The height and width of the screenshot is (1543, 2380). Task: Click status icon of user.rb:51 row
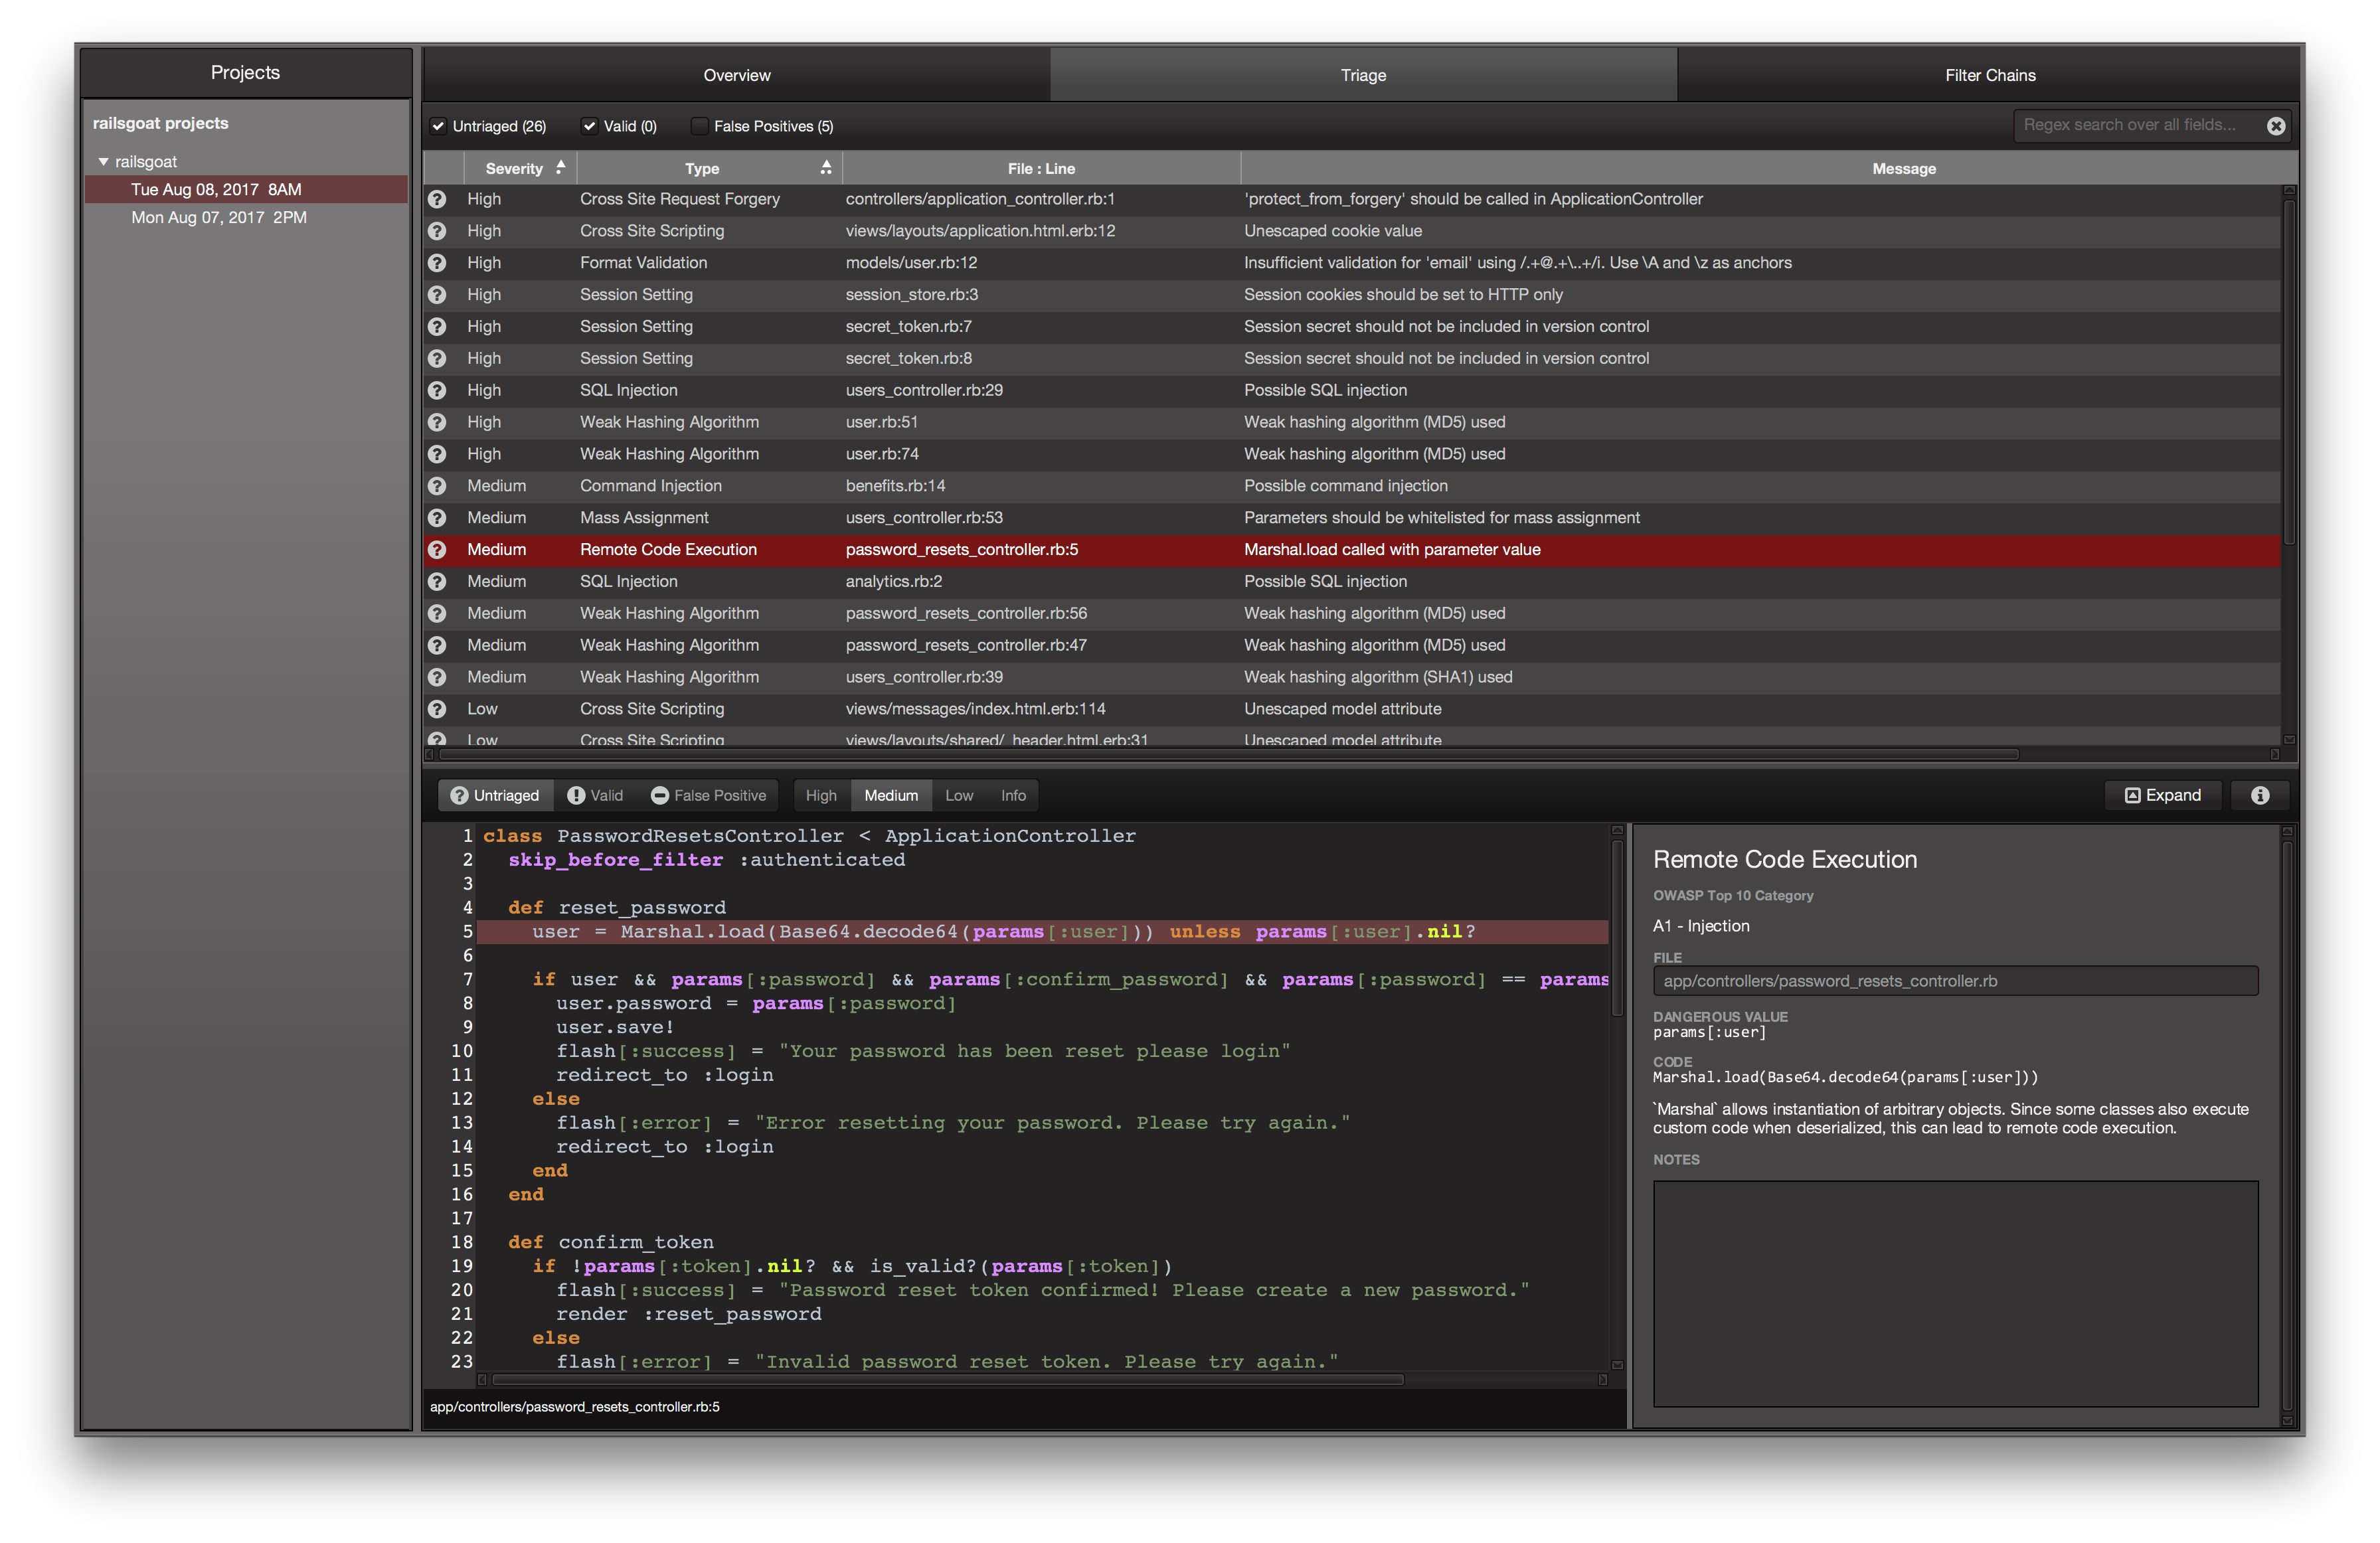pos(437,422)
